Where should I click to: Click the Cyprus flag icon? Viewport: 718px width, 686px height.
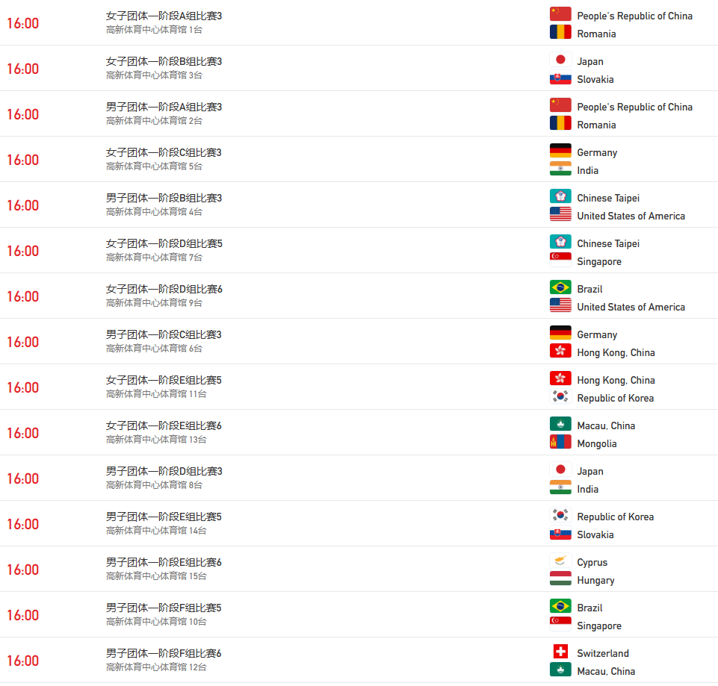560,561
